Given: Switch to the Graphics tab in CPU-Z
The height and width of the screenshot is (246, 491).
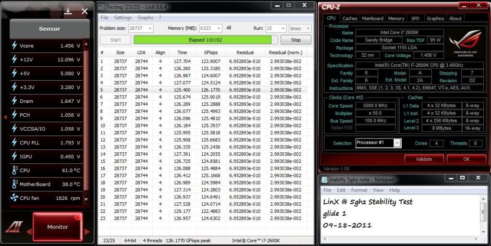Looking at the screenshot, I should pyautogui.click(x=435, y=18).
